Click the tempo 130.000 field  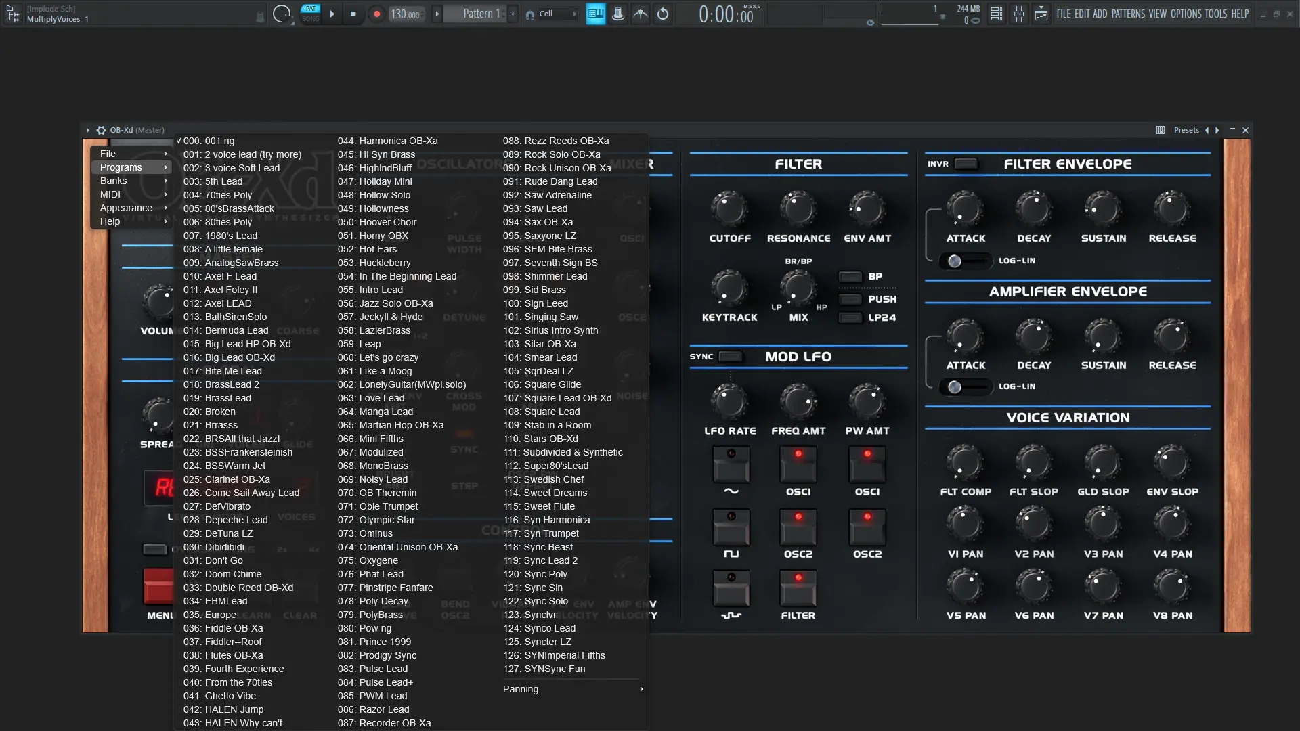tap(406, 14)
